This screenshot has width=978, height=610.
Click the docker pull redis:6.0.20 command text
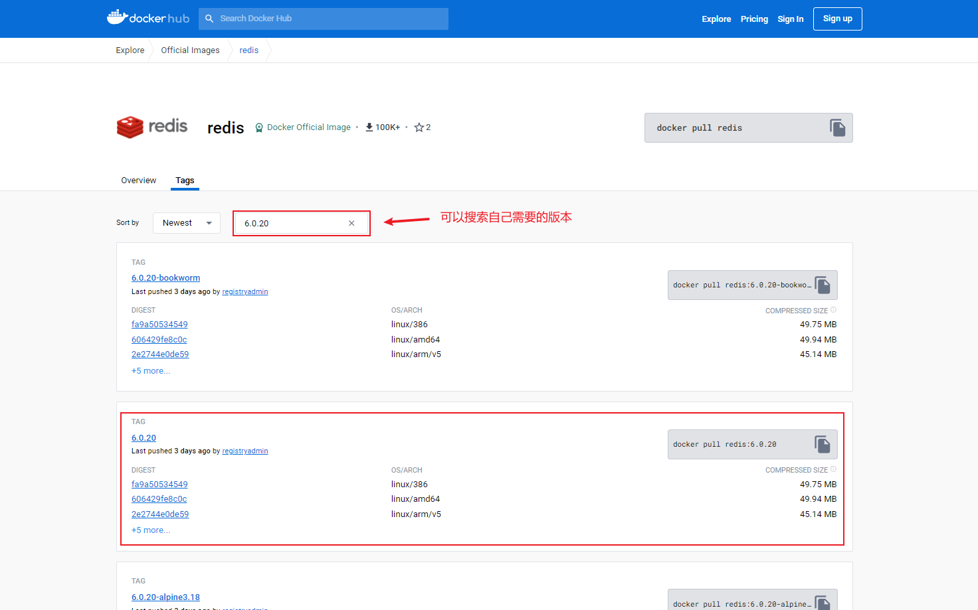(x=725, y=445)
